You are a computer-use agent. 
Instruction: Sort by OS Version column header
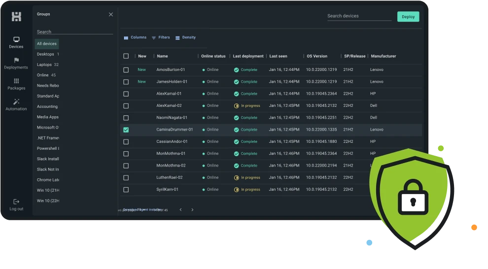(317, 56)
